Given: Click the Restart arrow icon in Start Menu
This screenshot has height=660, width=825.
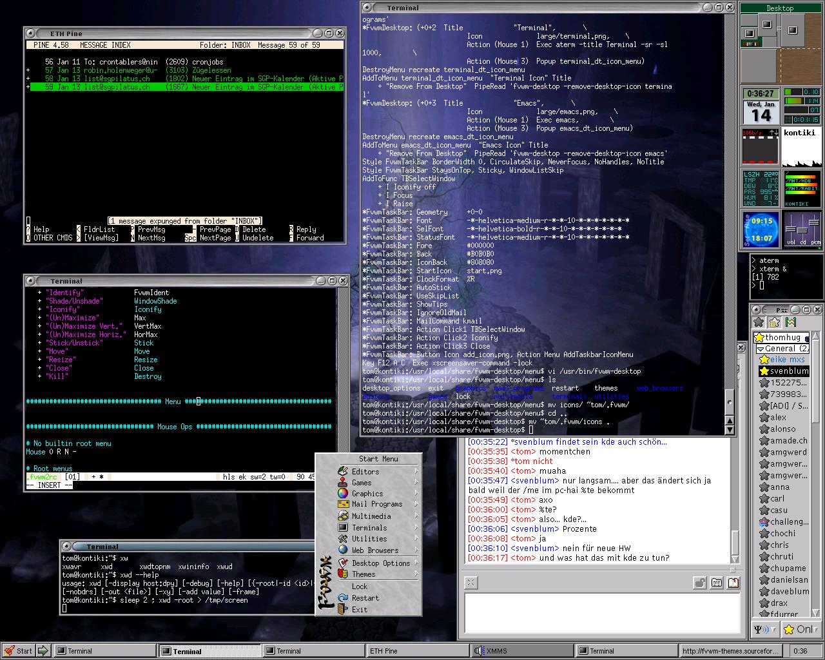Looking at the screenshot, I should (343, 598).
